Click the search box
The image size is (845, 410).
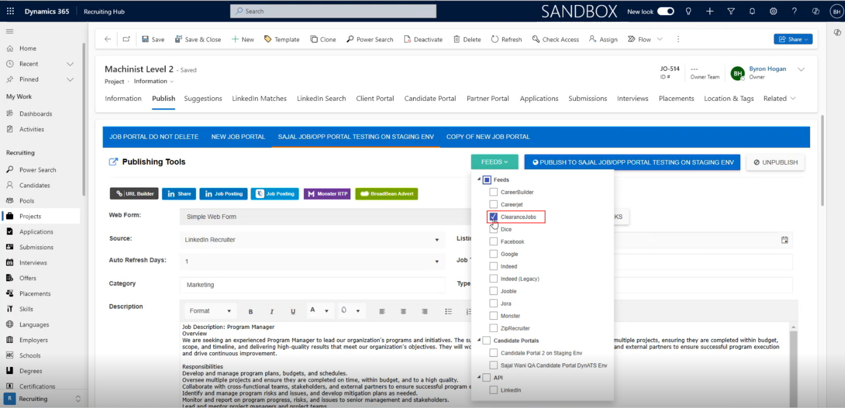coord(333,11)
